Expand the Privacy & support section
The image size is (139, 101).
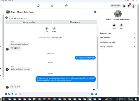(x=118, y=47)
